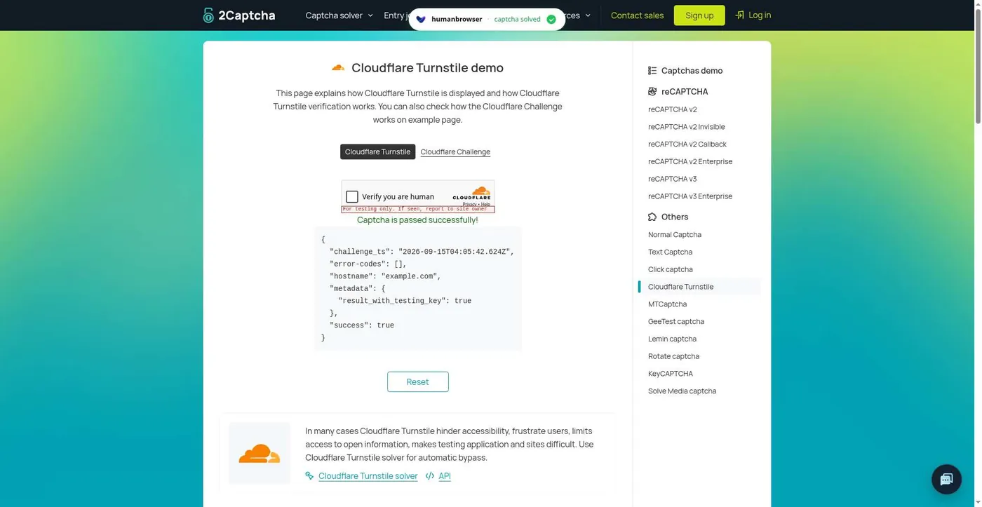Select reCAPTCHA v2 in sidebar

672,109
